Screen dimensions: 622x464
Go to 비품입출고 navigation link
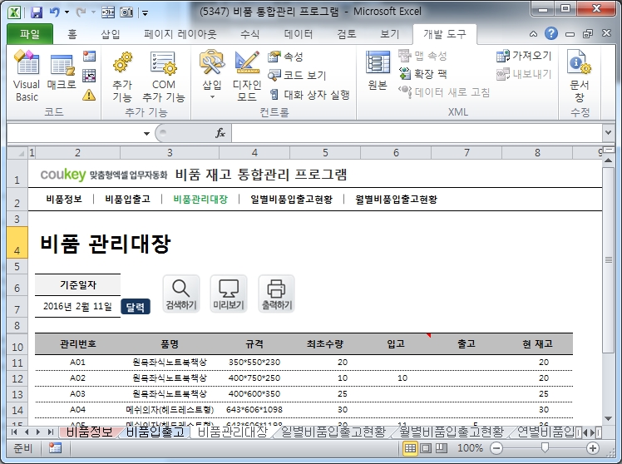pos(128,199)
